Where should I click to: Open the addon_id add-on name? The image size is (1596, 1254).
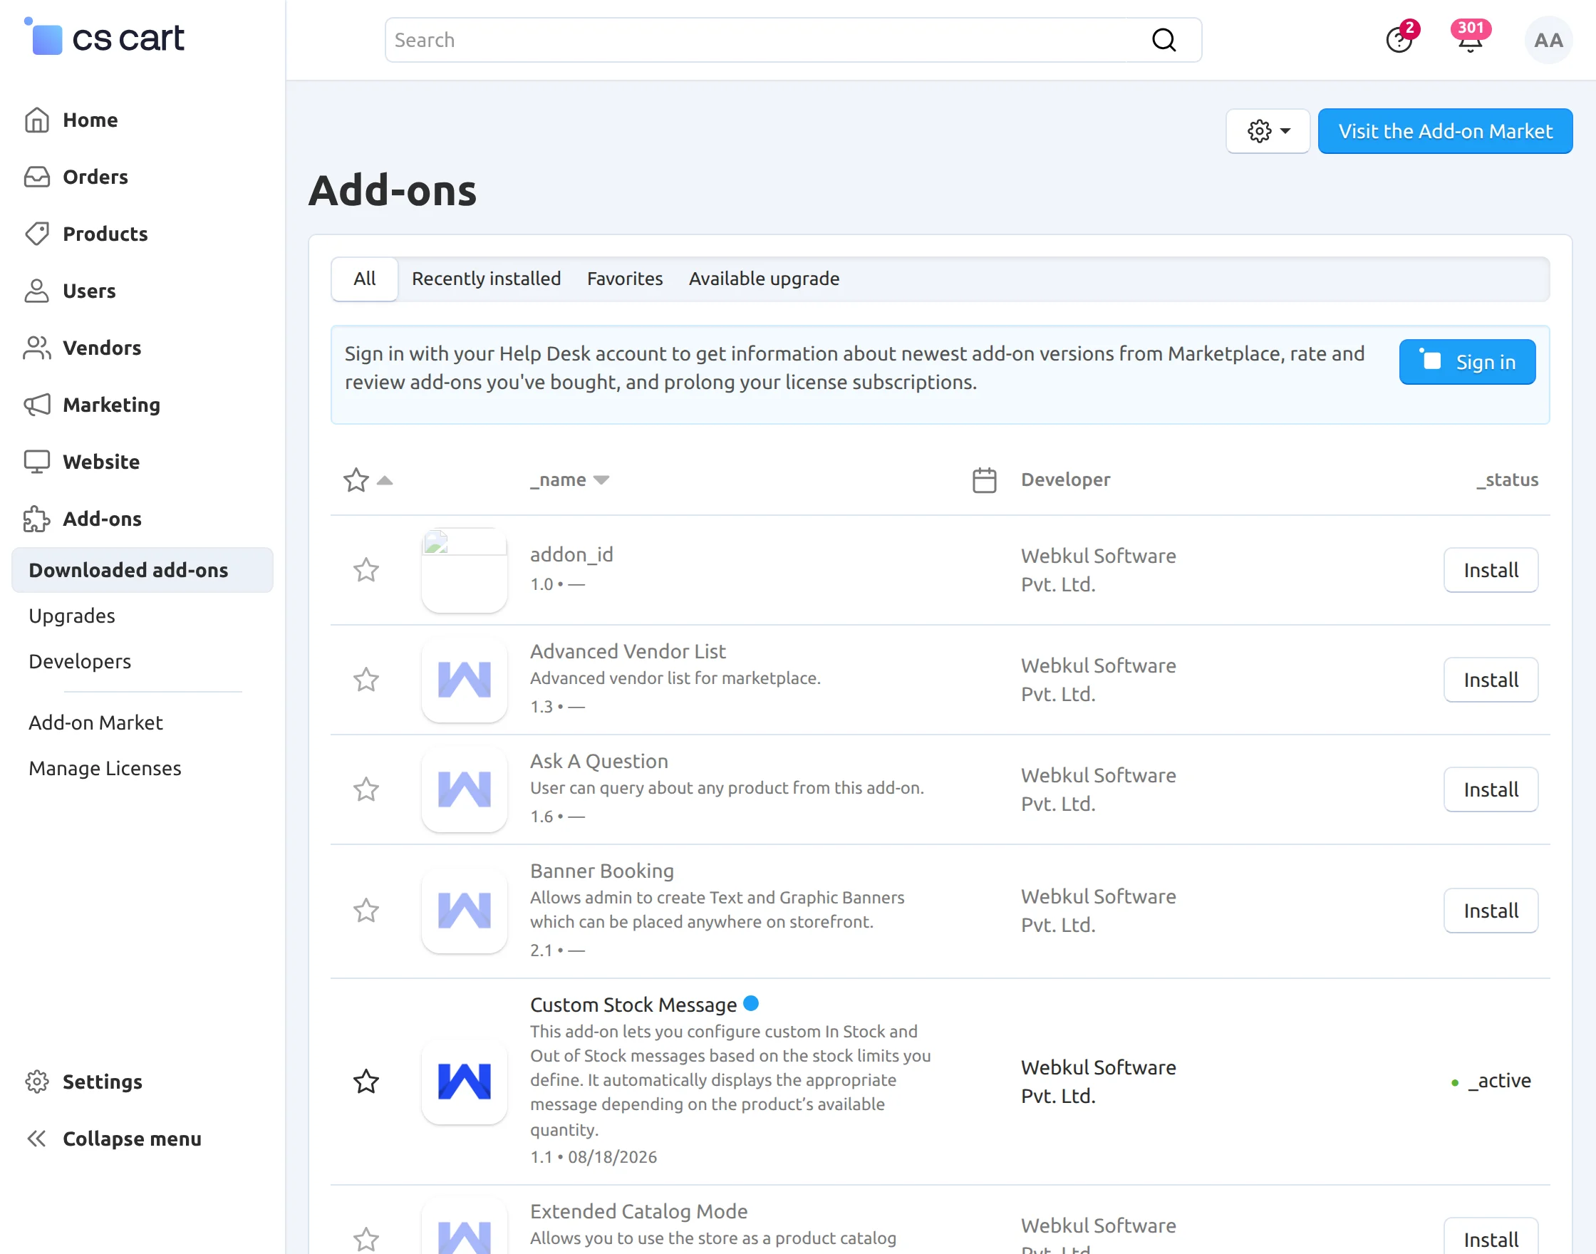click(571, 554)
